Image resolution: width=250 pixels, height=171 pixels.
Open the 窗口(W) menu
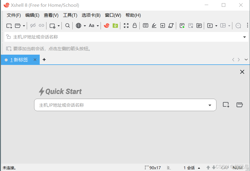pos(113,15)
